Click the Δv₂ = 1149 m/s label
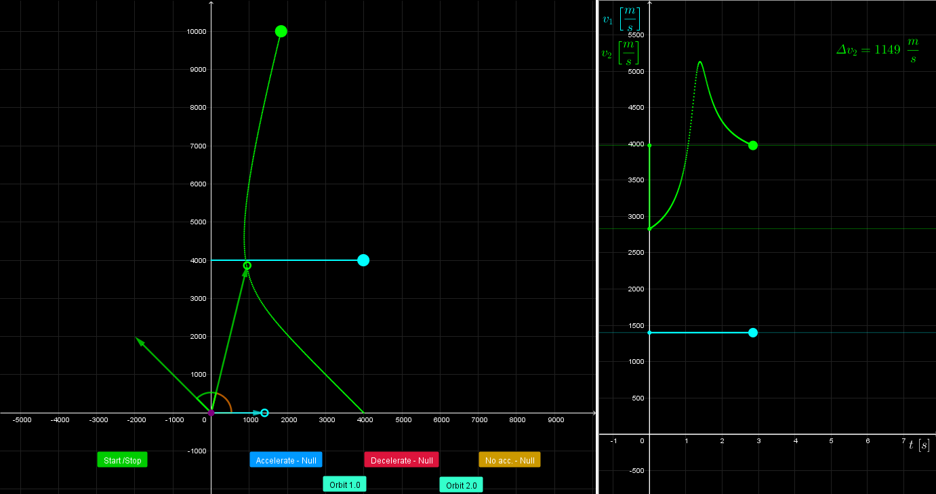 pyautogui.click(x=877, y=51)
